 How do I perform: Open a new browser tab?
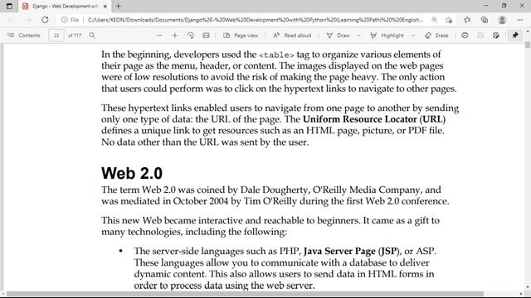coord(118,6)
